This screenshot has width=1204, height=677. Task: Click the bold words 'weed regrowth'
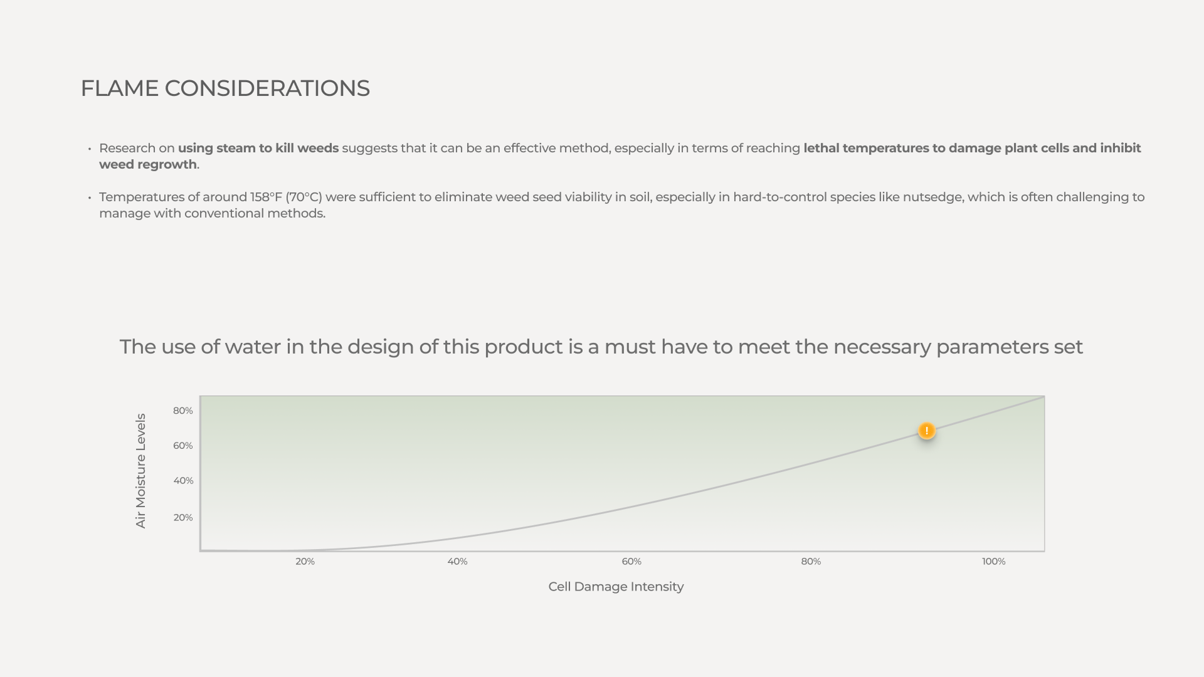pyautogui.click(x=148, y=164)
